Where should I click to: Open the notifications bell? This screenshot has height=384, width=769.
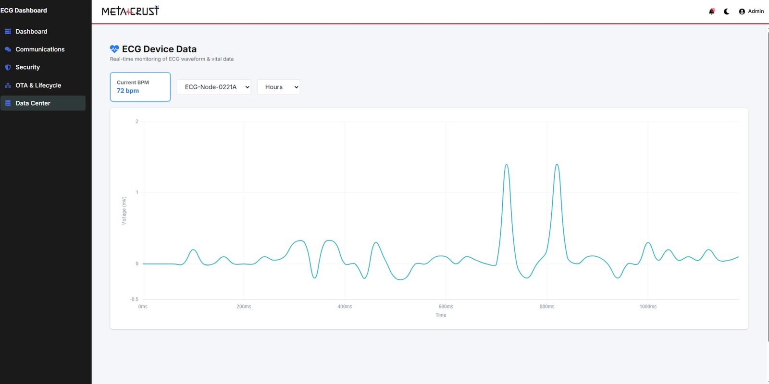click(x=711, y=12)
